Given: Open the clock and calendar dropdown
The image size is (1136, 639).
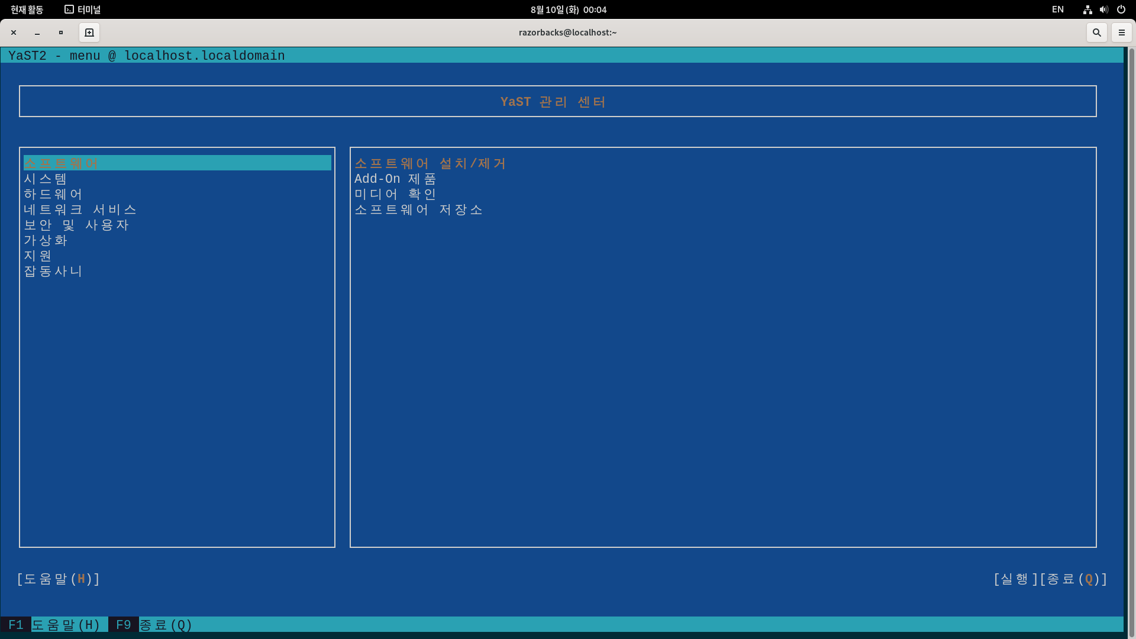Looking at the screenshot, I should [568, 9].
